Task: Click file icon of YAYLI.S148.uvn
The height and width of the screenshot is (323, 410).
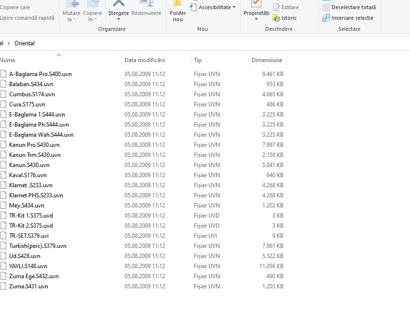Action: tap(3, 266)
